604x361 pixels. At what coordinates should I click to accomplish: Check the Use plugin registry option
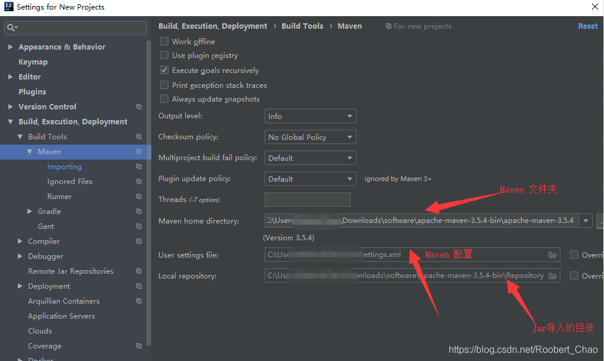(x=164, y=55)
